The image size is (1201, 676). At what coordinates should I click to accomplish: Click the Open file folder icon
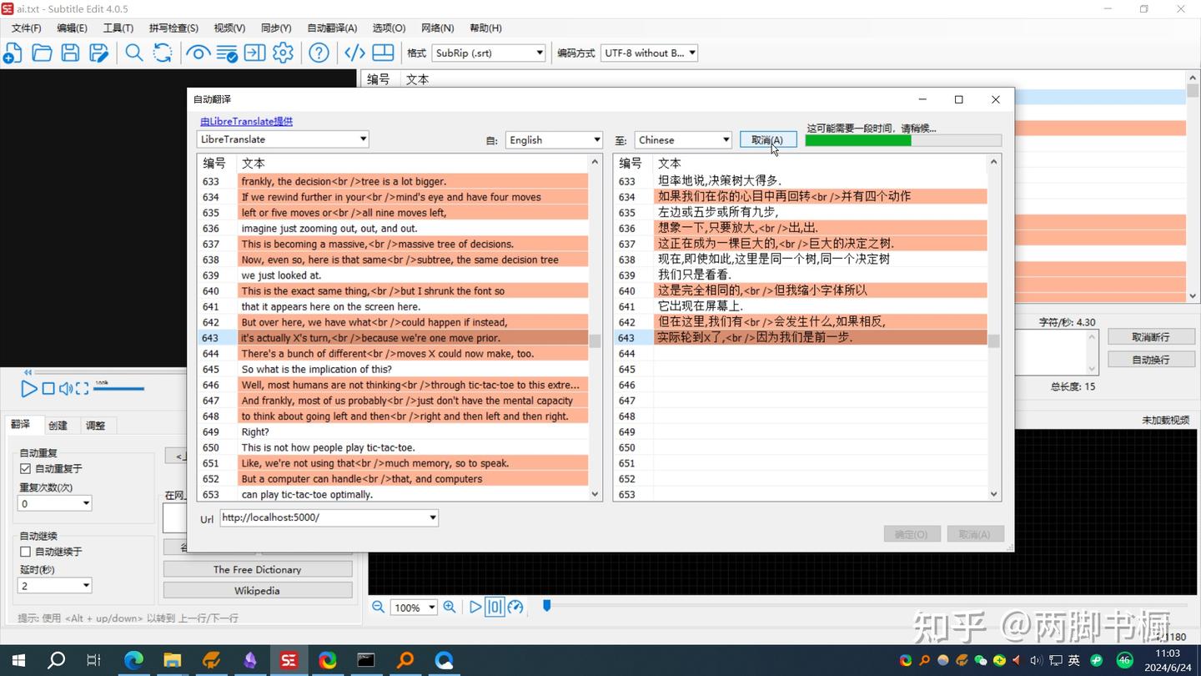42,53
